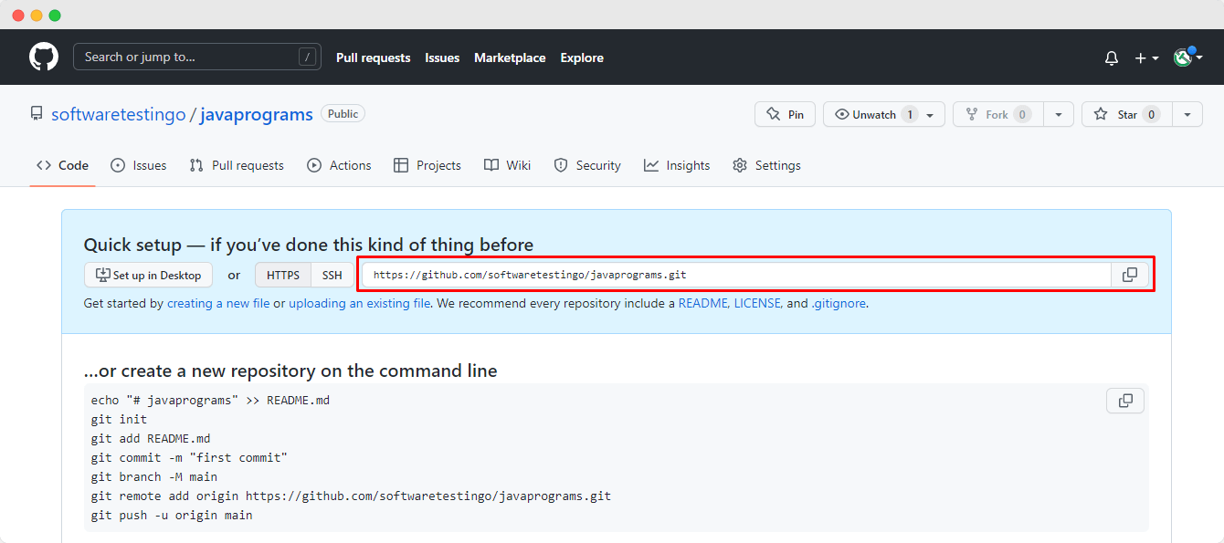Minimize the window with yellow button
Screen dimensions: 1224x543
point(37,16)
